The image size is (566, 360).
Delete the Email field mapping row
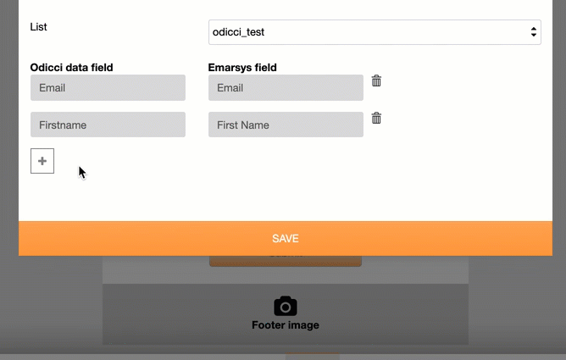point(376,81)
